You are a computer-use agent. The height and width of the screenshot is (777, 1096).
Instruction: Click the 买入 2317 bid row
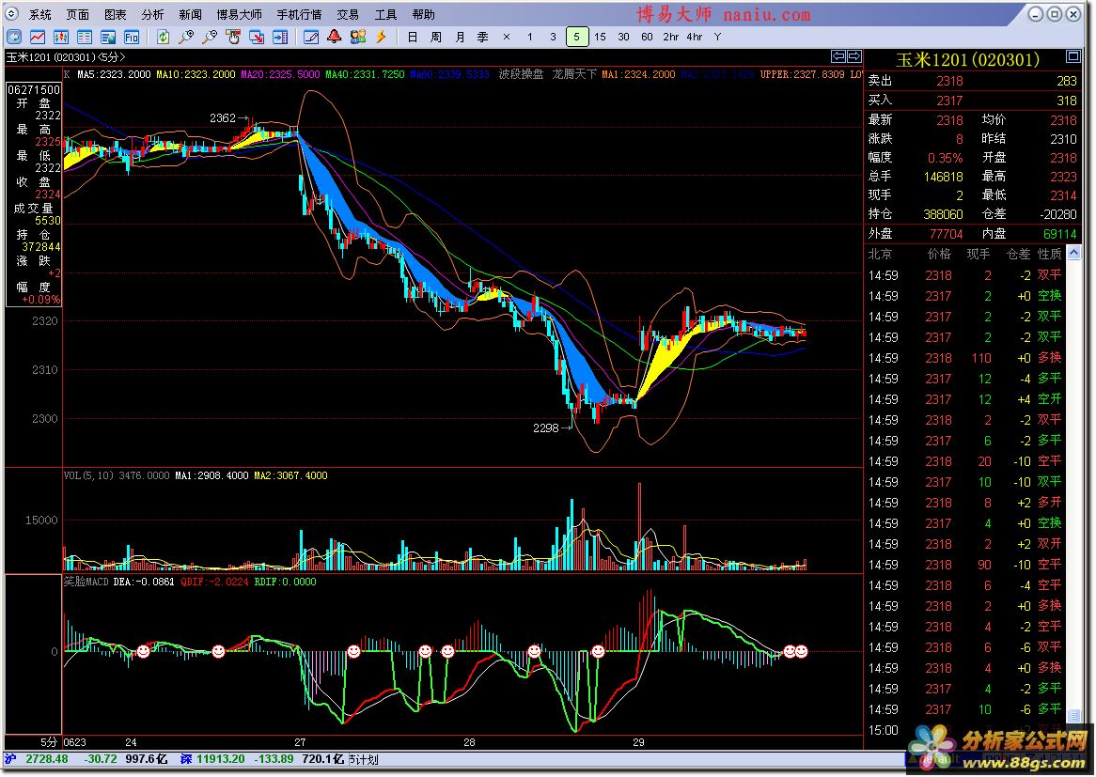972,101
